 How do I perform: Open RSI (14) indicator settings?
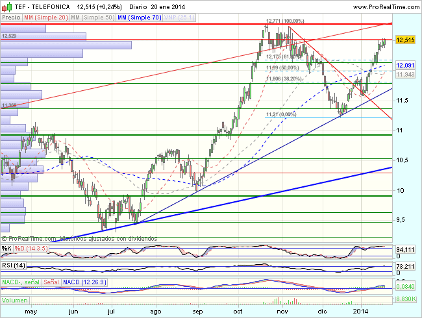14,265
